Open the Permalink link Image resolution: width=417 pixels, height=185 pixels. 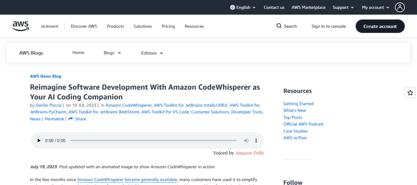(54, 119)
